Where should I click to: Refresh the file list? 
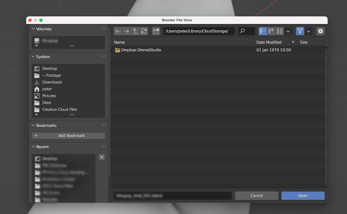point(144,31)
